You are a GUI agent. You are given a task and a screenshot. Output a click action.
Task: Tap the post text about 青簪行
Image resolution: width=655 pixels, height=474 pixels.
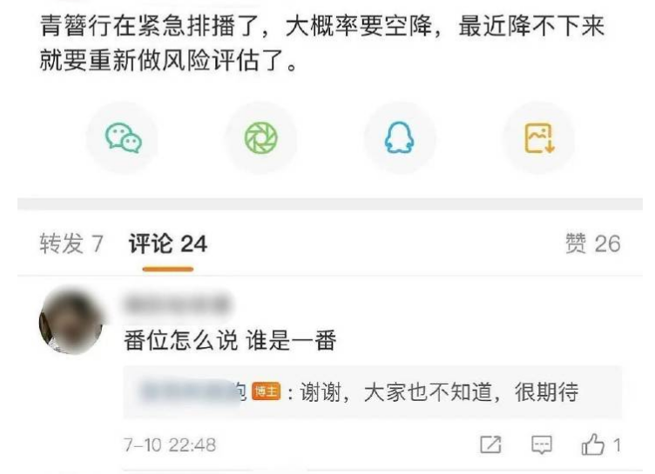click(321, 43)
